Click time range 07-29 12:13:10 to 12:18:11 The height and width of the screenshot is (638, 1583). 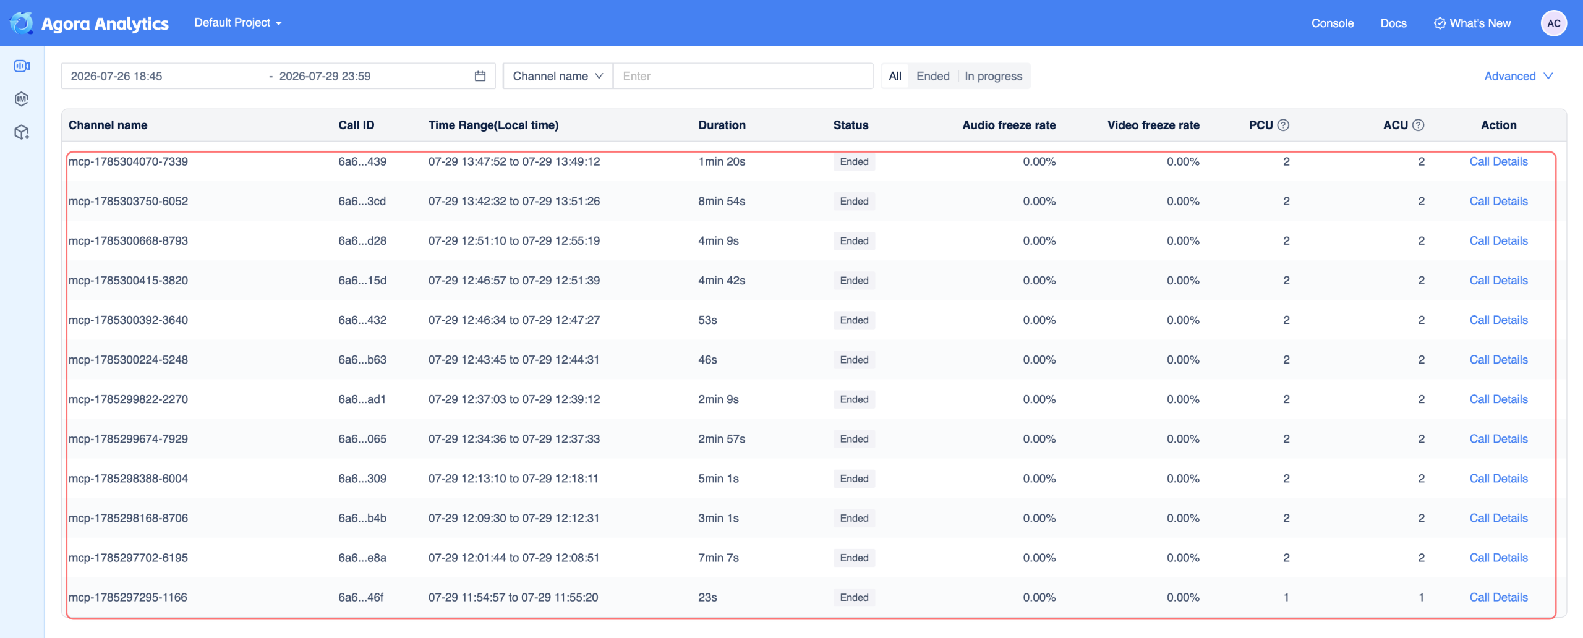pos(513,478)
